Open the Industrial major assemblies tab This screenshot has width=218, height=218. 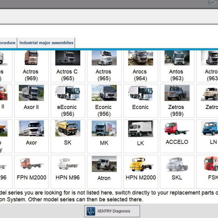point(46,43)
